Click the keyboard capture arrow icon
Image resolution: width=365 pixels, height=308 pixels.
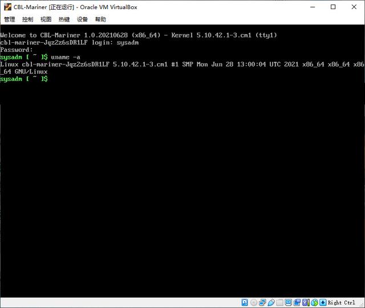[323, 302]
